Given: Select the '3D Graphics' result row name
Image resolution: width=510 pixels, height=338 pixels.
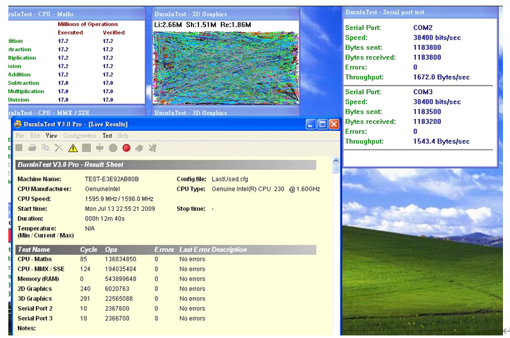Looking at the screenshot, I should pos(35,298).
